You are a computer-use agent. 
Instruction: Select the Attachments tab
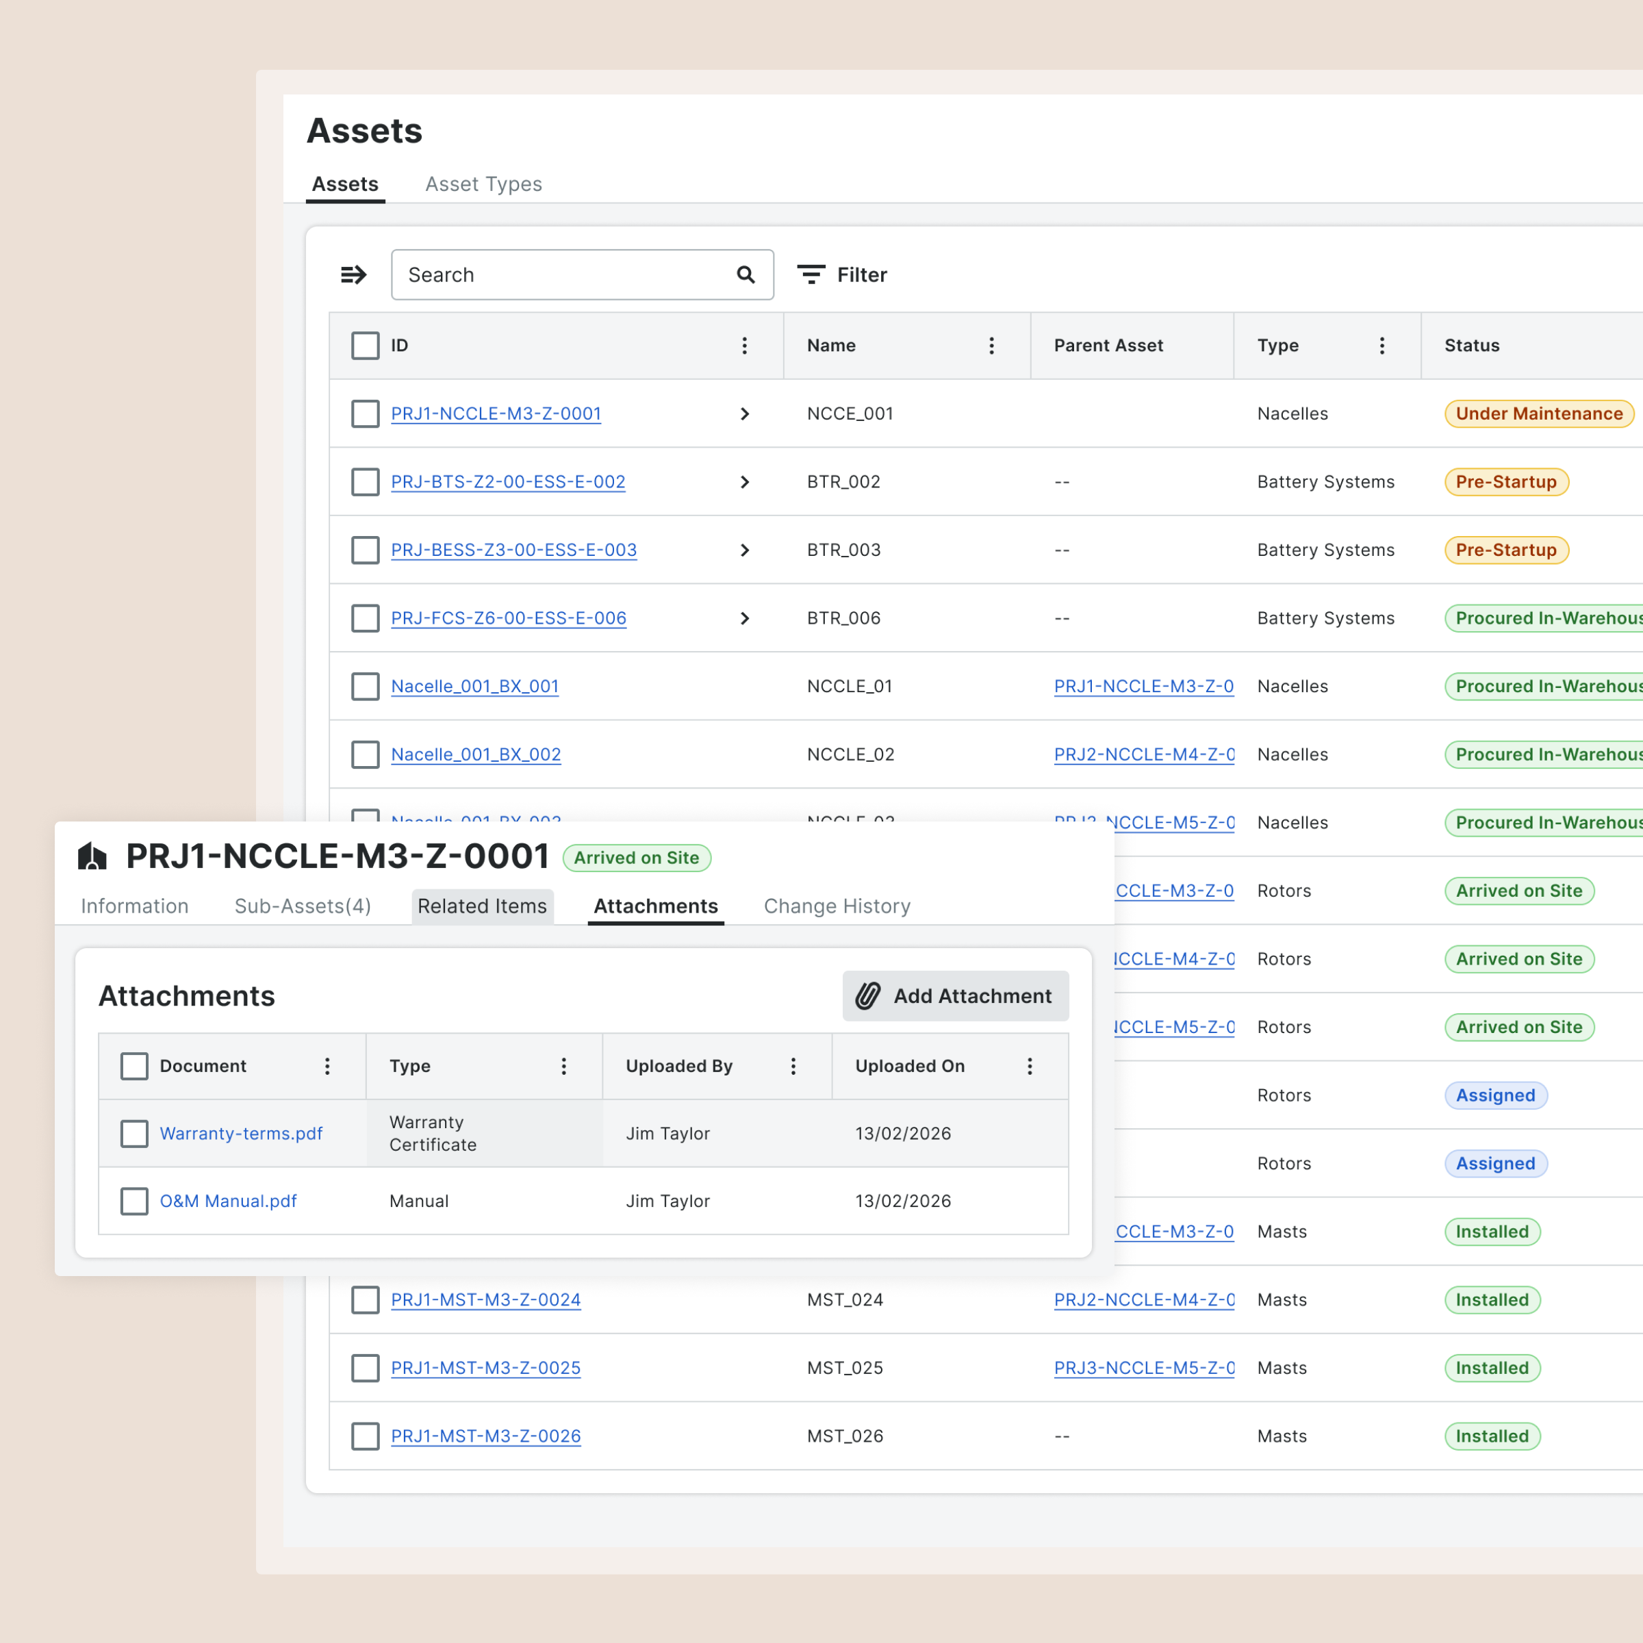point(656,906)
